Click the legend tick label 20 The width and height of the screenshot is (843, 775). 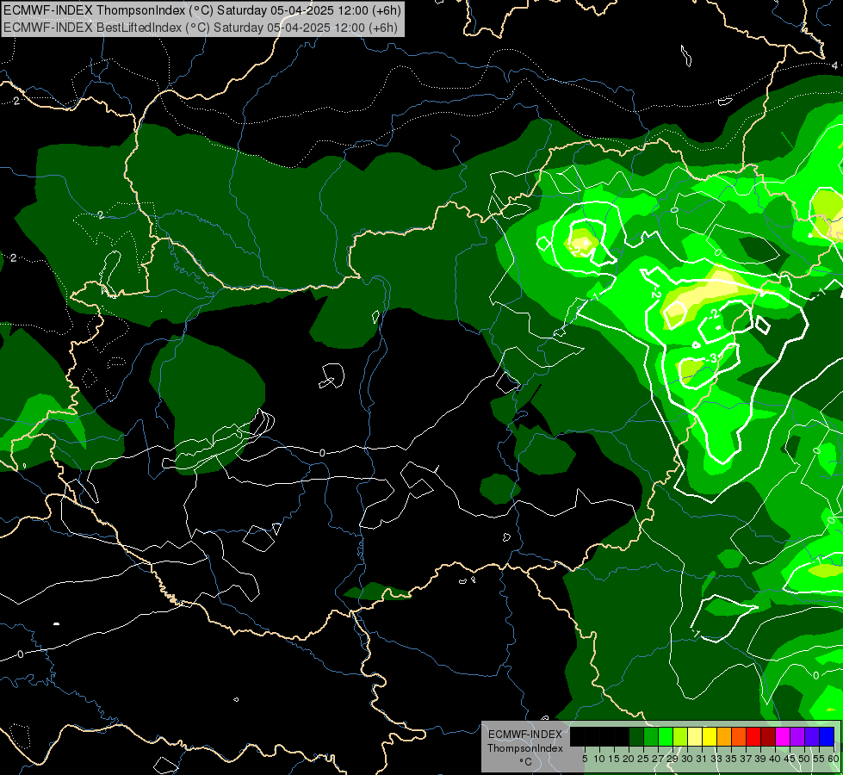pos(629,759)
